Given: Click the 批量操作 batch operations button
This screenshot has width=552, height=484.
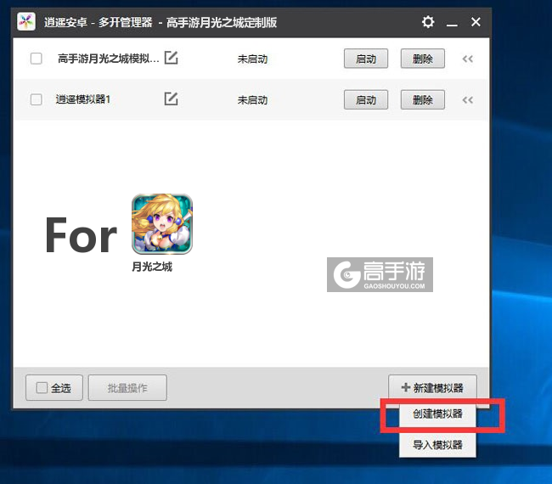Looking at the screenshot, I should pyautogui.click(x=127, y=388).
